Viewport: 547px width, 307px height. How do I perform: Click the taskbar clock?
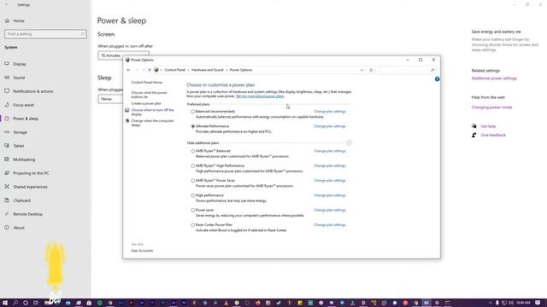coord(523,303)
